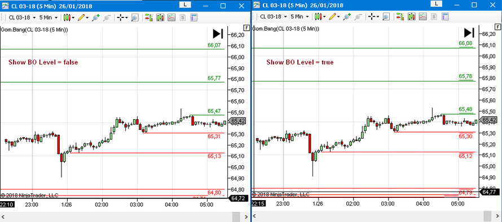Click the 65,47 green level label in left chart
Viewport: 502px width, 222px height.
tap(214, 111)
